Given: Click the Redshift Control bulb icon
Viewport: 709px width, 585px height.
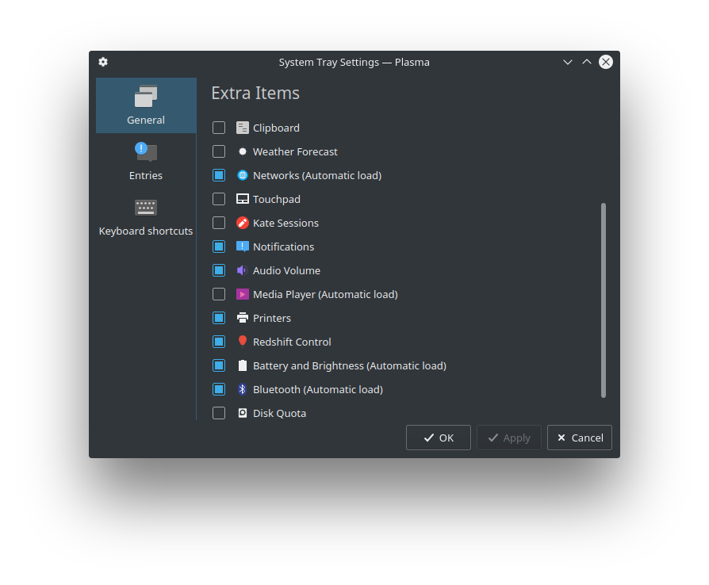Looking at the screenshot, I should [x=243, y=342].
